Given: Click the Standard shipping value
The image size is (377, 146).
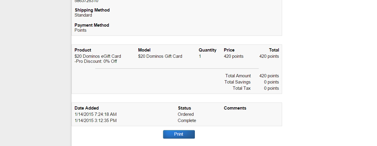Looking at the screenshot, I should pyautogui.click(x=83, y=15).
